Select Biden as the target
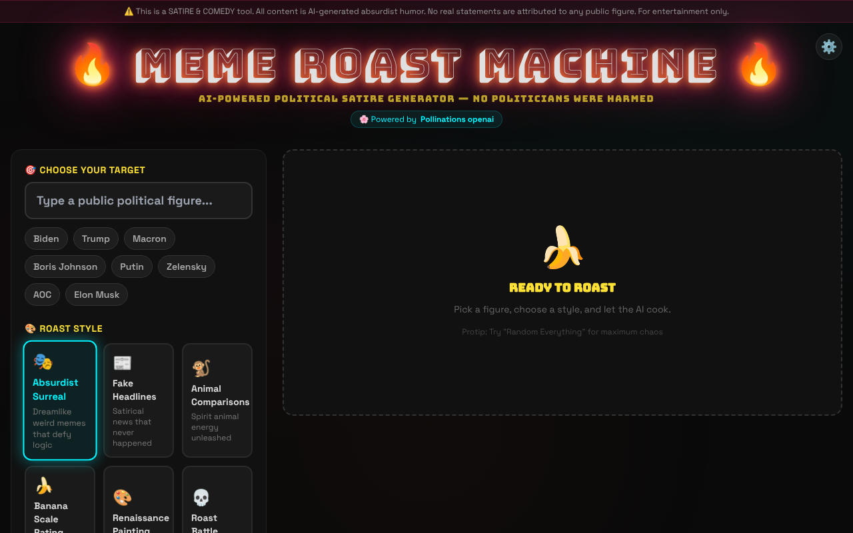This screenshot has height=533, width=853. pos(46,239)
